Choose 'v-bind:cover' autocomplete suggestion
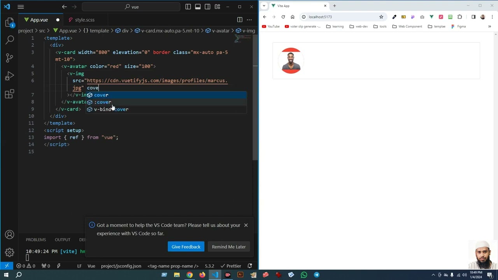Image resolution: width=498 pixels, height=280 pixels. click(166, 109)
